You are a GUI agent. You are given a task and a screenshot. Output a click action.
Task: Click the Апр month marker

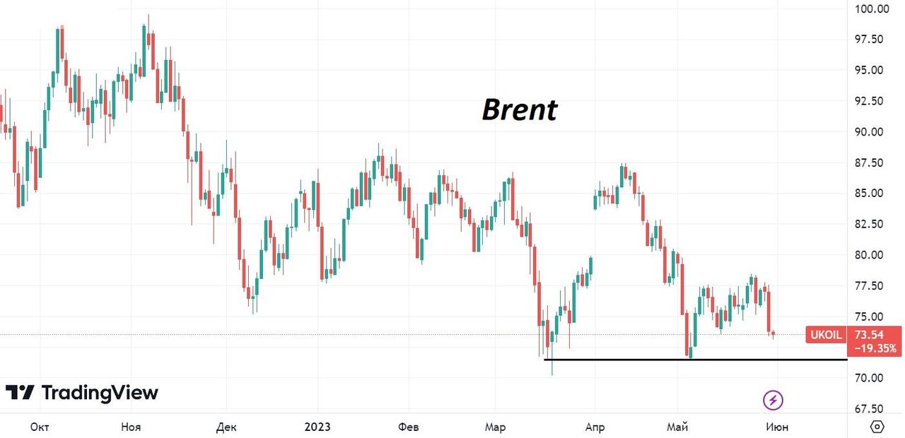click(595, 427)
